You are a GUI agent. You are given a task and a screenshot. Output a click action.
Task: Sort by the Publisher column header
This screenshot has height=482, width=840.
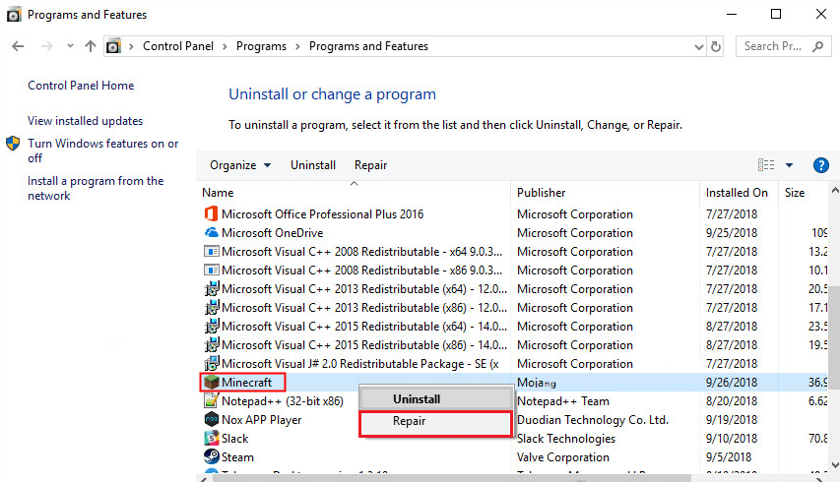(605, 193)
